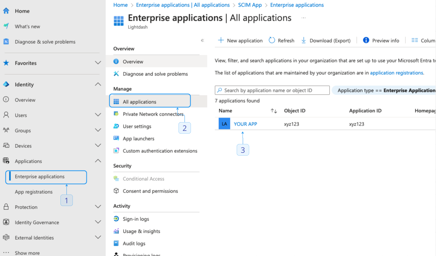Follow the application registrations link
Image resolution: width=436 pixels, height=256 pixels.
tap(397, 73)
